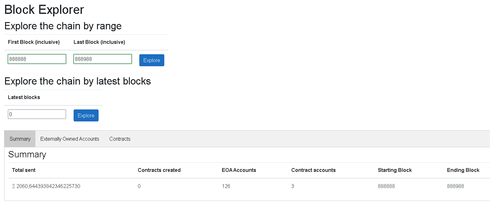Click Explore button next to Last Block field

point(152,60)
